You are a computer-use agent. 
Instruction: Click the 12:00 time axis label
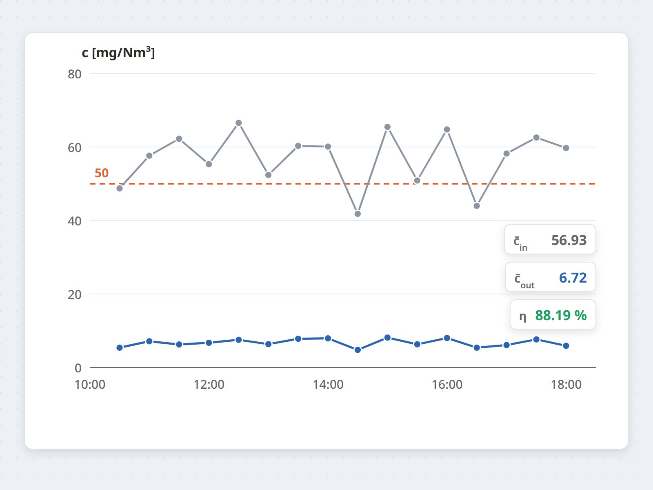click(209, 385)
